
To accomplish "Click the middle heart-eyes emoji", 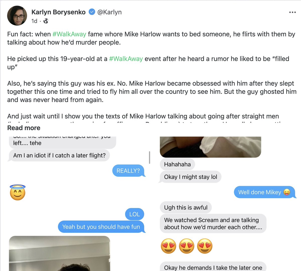I will point(187,246).
